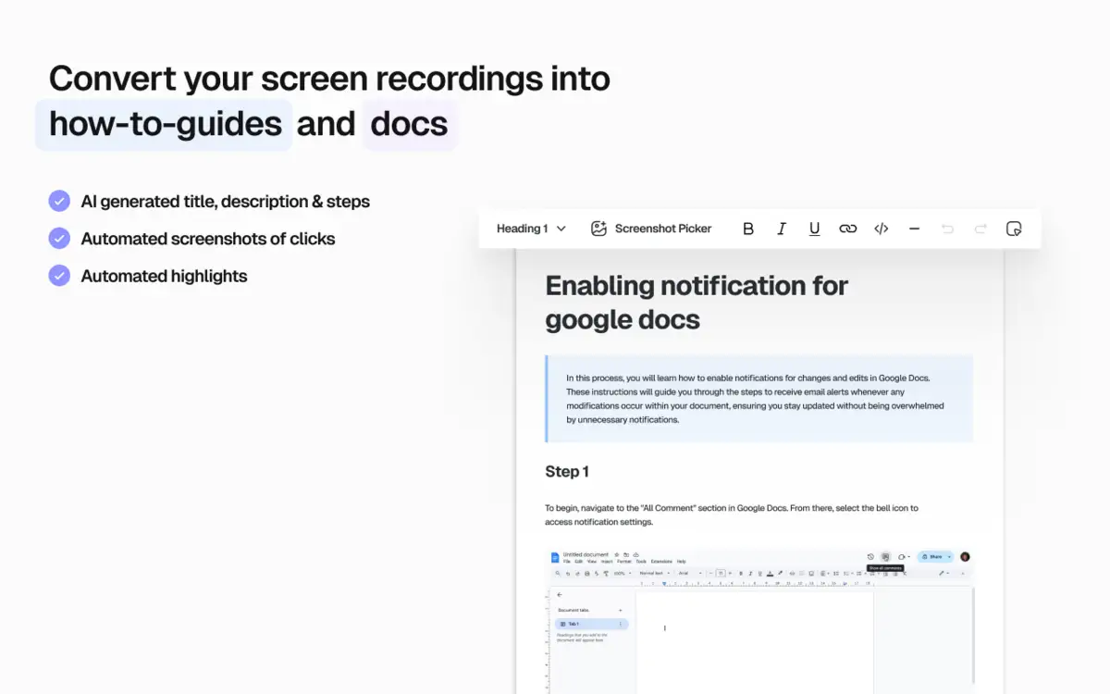Underline text using the U icon

click(814, 229)
